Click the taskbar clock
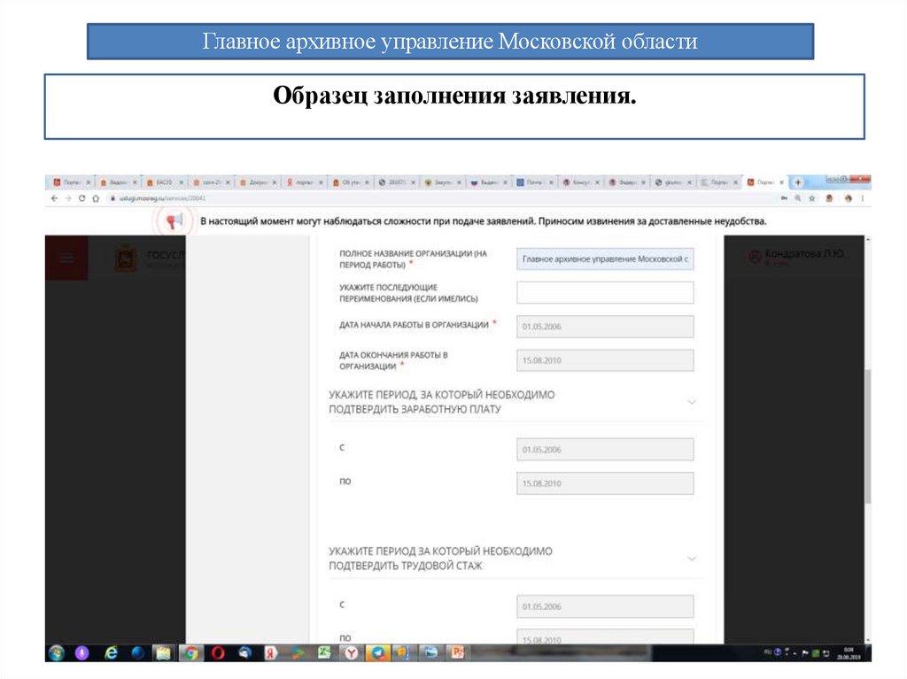 point(848,653)
